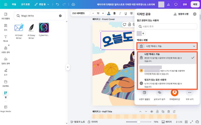Image resolution: width=201 pixels, height=125 pixels.
Task: Collapse the side panel with arrow
Action: tap(68, 67)
